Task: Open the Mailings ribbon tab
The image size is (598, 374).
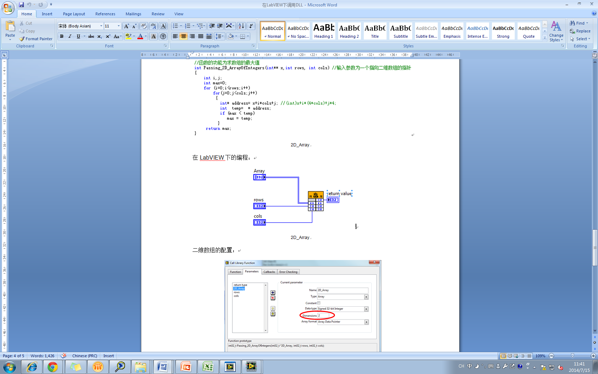Action: click(133, 14)
